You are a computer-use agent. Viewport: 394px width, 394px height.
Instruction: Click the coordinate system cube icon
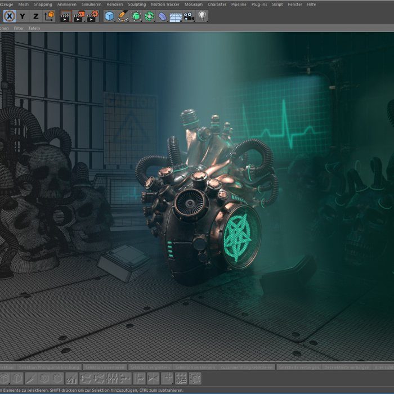point(50,16)
